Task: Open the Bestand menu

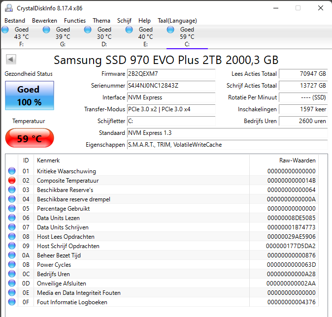Action: tap(15, 21)
